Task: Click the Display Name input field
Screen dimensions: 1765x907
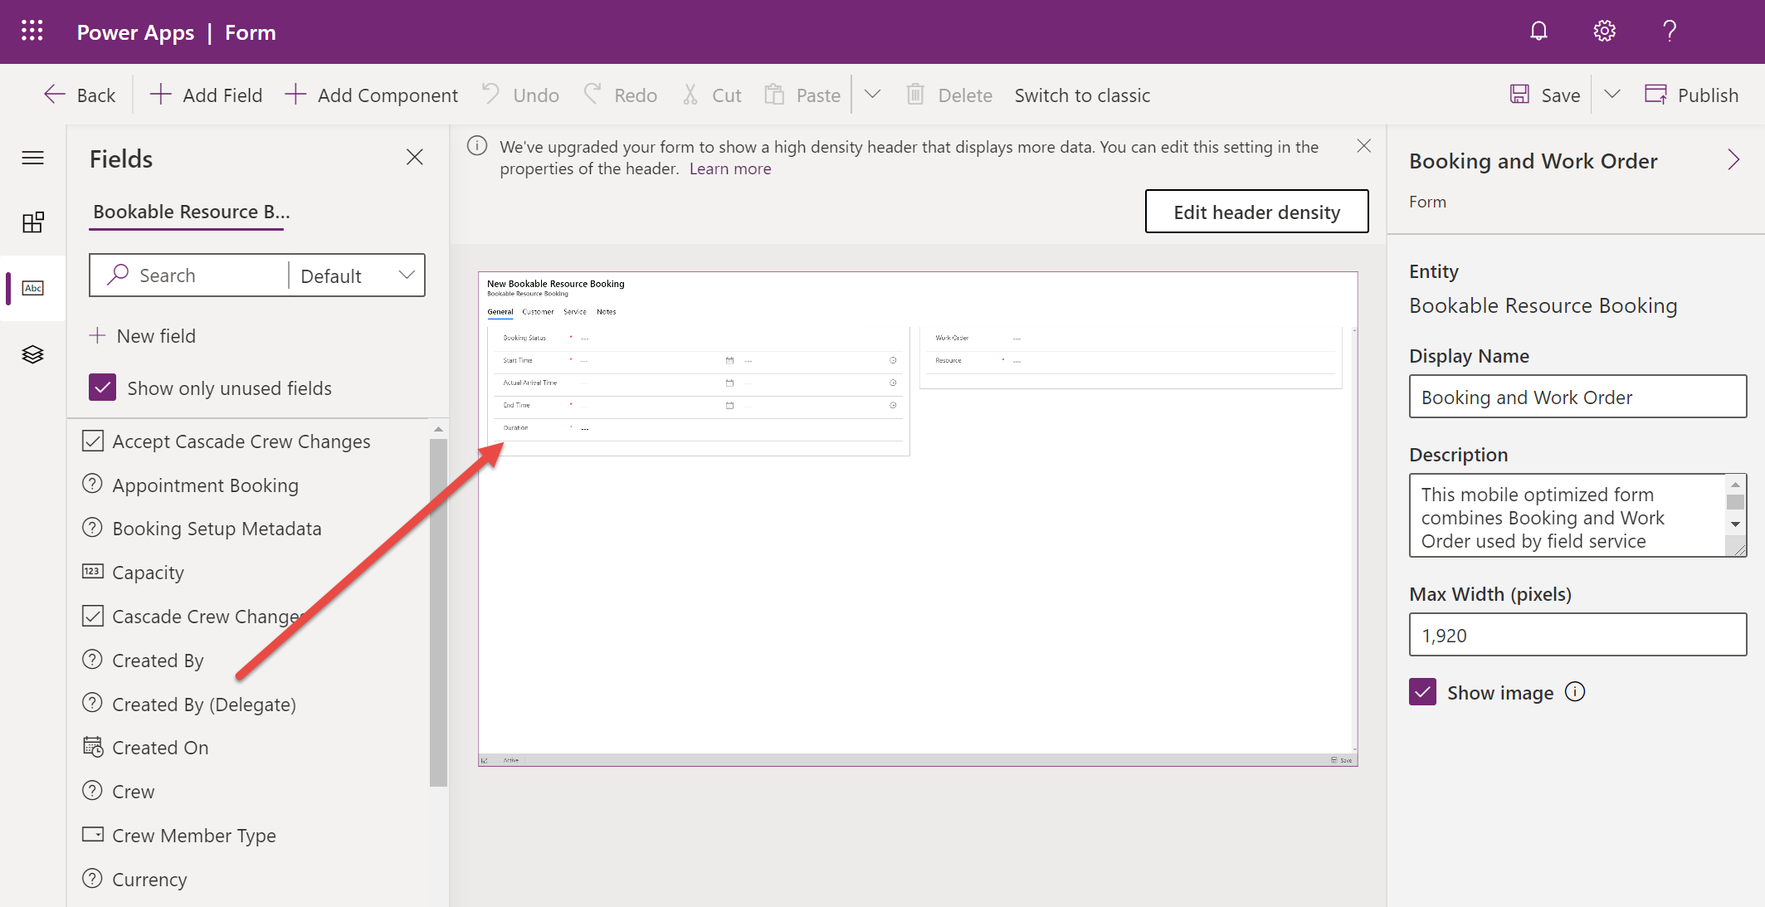Action: coord(1579,397)
